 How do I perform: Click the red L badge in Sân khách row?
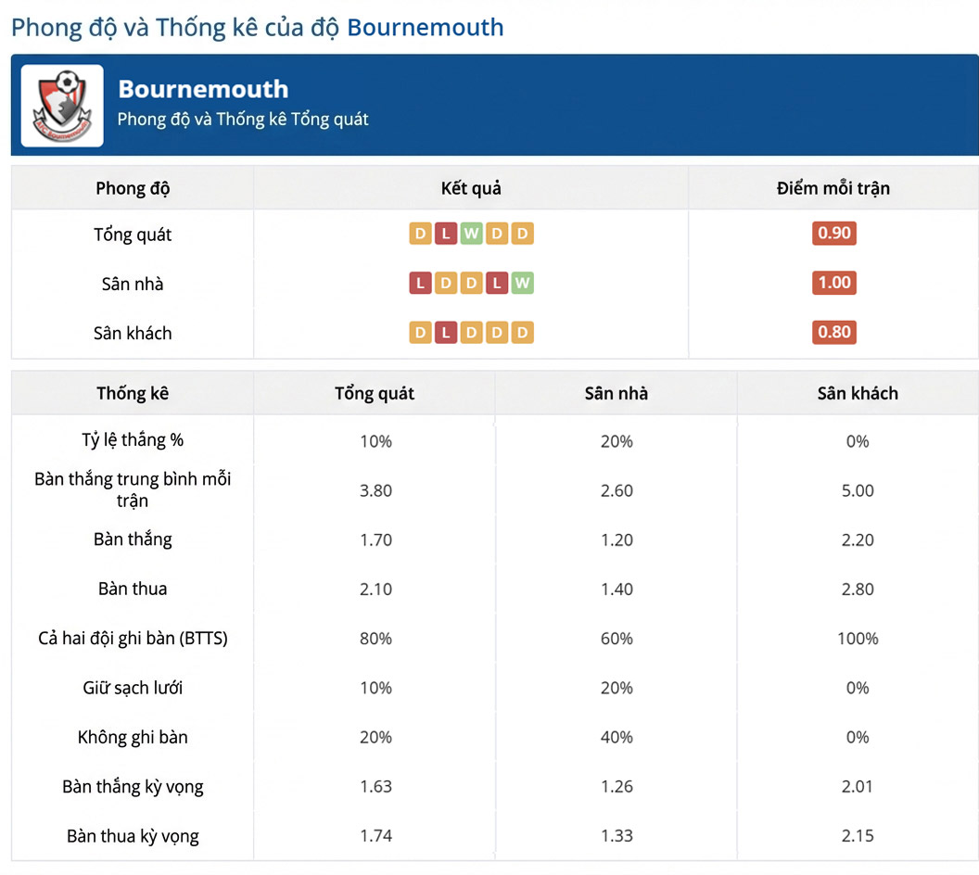pos(446,332)
